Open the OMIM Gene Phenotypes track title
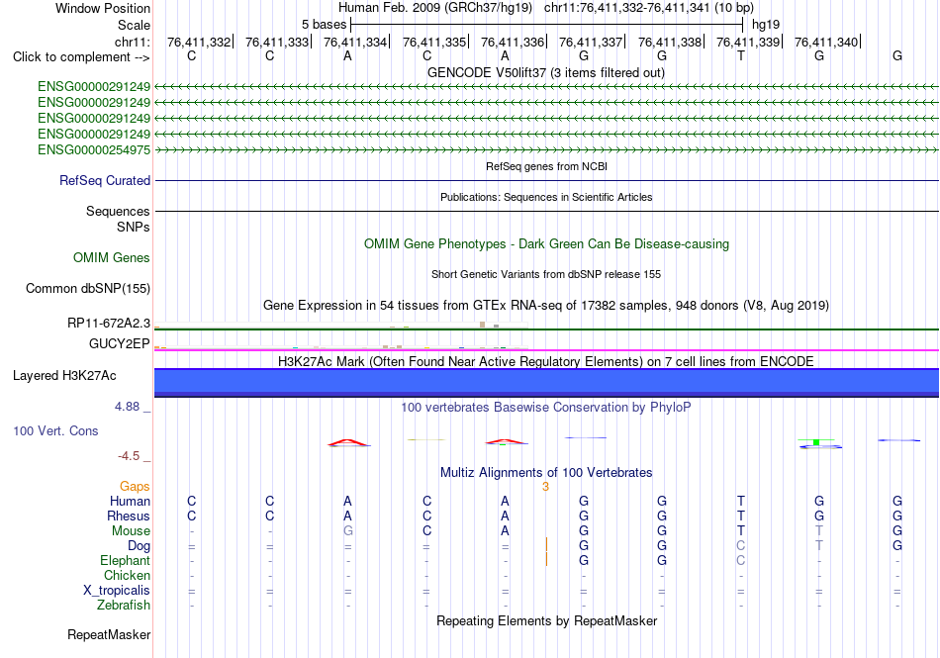 click(546, 243)
